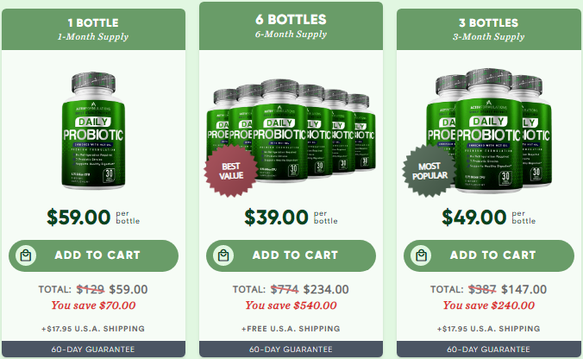The width and height of the screenshot is (583, 359).
Task: Click the Best Value red badge
Action: pyautogui.click(x=231, y=171)
